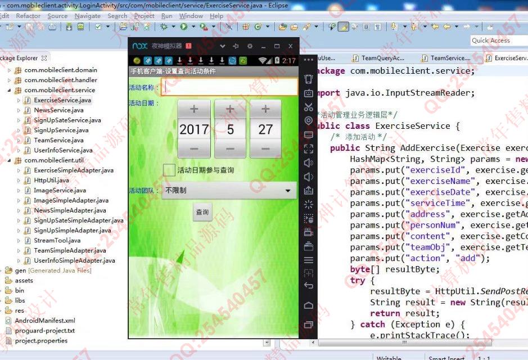
Task: Select TeamSimpleAdapter.java in Package Explorer
Action: [x=70, y=250]
